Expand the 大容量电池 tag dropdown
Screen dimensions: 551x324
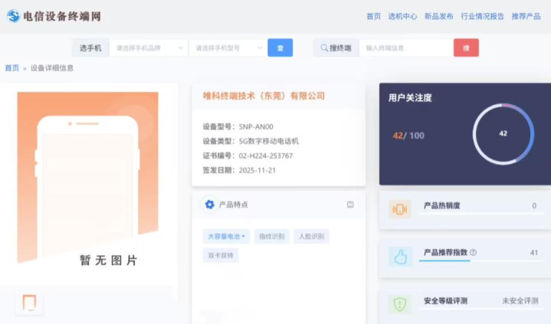226,237
